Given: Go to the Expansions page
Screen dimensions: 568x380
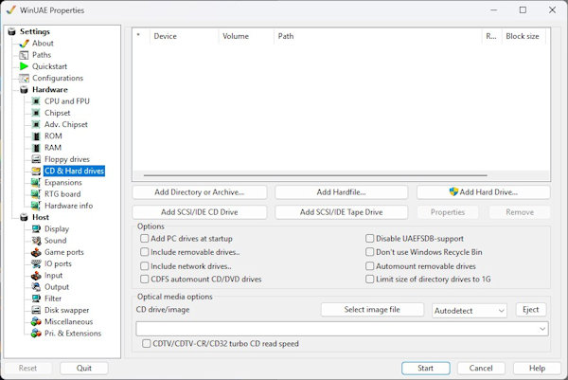Looking at the screenshot, I should pyautogui.click(x=63, y=183).
